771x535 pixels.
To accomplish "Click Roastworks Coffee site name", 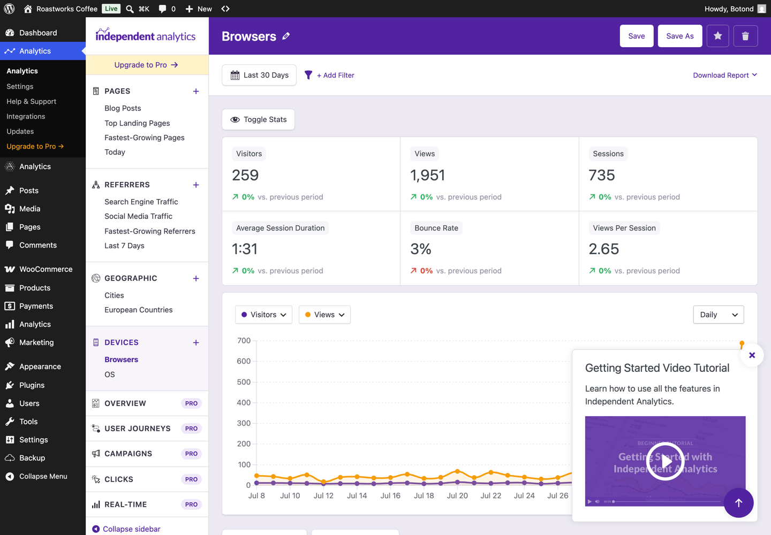I will [61, 9].
